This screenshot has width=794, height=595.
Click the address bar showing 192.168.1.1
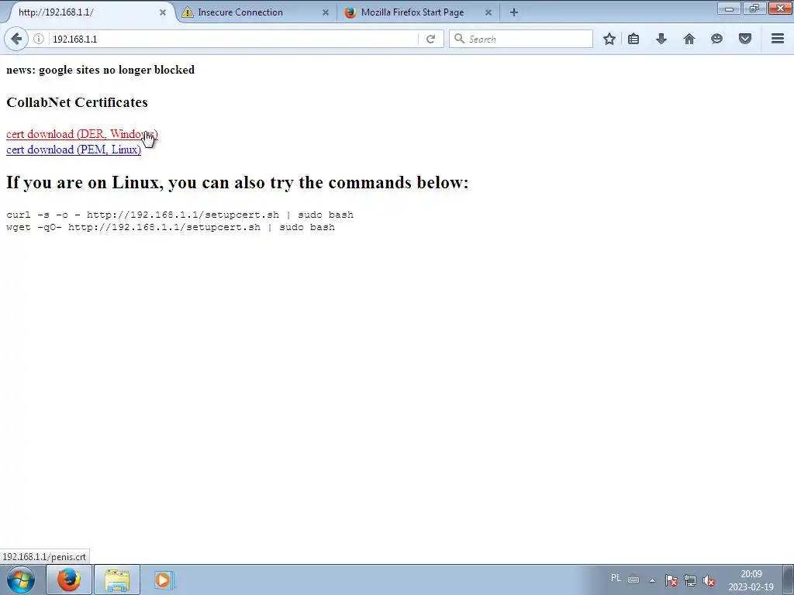pyautogui.click(x=233, y=39)
